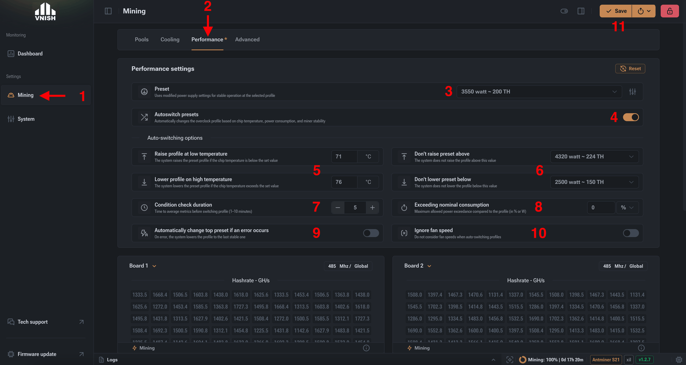Click the Lower profile down-arrow icon

(x=144, y=182)
